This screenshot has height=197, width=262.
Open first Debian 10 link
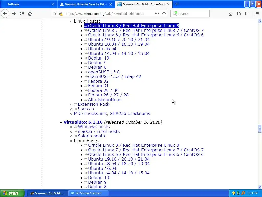99,58
